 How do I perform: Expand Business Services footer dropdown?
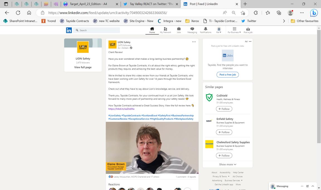pyautogui.click(x=234, y=180)
